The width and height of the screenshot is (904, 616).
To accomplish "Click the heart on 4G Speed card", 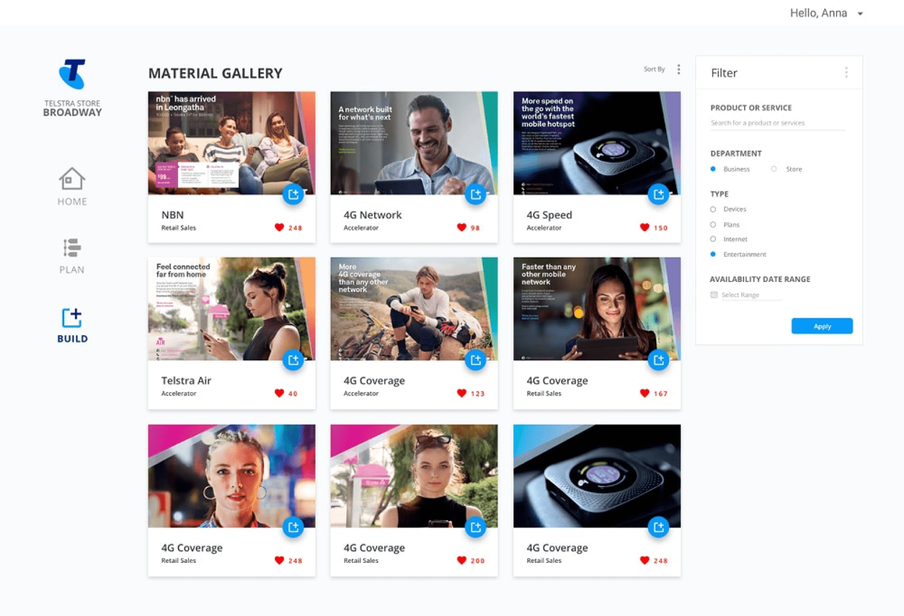I will pos(644,227).
